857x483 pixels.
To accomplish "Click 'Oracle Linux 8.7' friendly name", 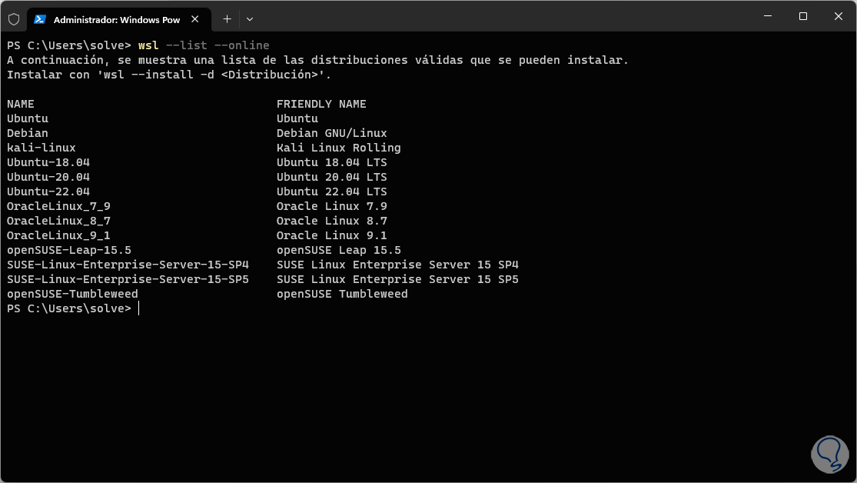I will (x=332, y=221).
